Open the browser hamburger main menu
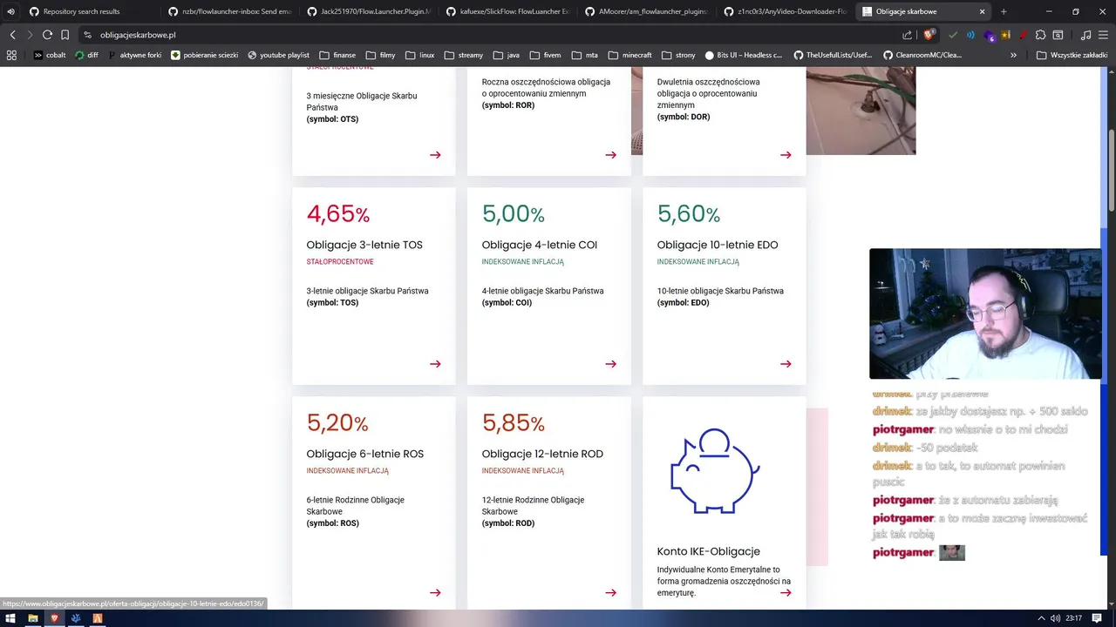Image resolution: width=1116 pixels, height=627 pixels. tap(1104, 35)
